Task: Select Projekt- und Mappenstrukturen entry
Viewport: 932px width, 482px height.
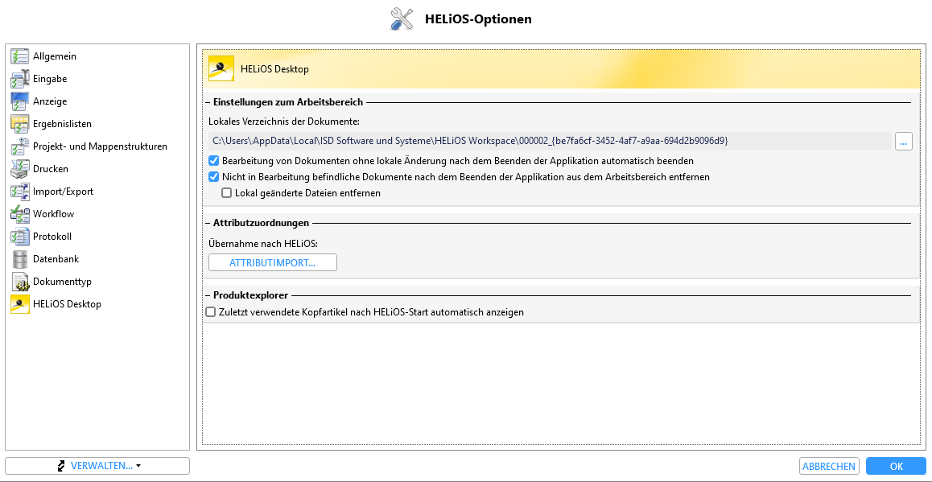Action: point(100,146)
